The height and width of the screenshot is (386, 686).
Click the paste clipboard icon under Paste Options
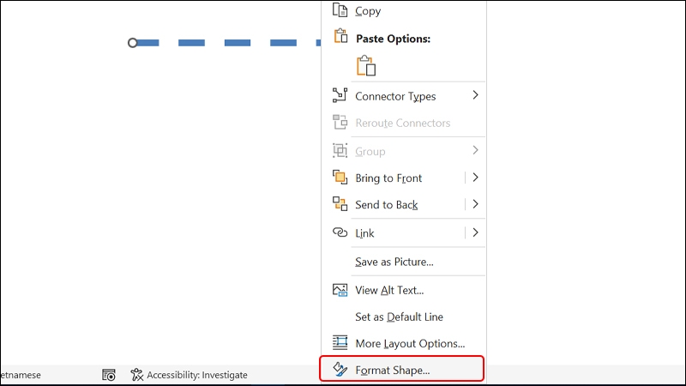pos(366,66)
